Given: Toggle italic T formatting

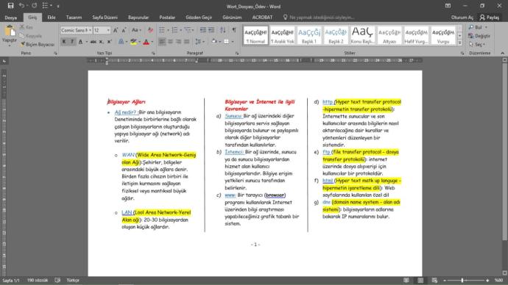Looking at the screenshot, I should (72, 42).
